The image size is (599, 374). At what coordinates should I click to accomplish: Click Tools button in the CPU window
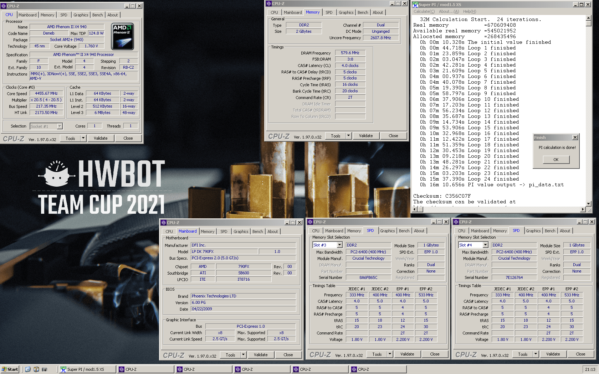tap(70, 138)
